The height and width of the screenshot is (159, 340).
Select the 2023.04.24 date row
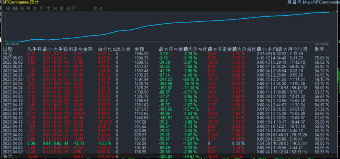(167, 88)
